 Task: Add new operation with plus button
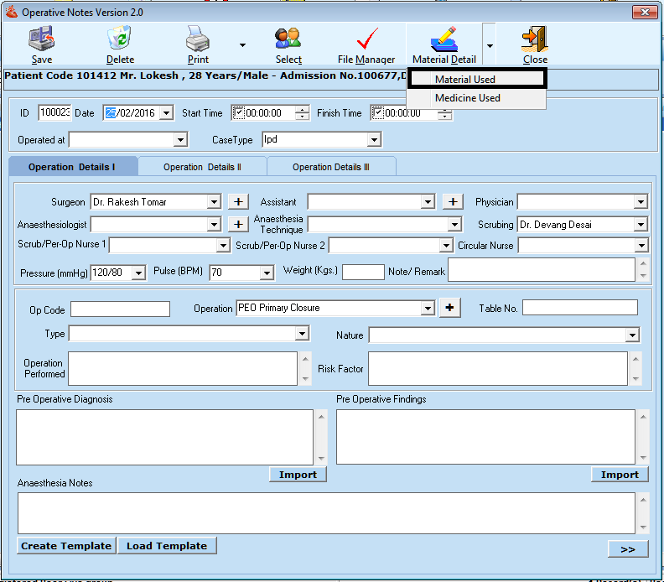450,308
